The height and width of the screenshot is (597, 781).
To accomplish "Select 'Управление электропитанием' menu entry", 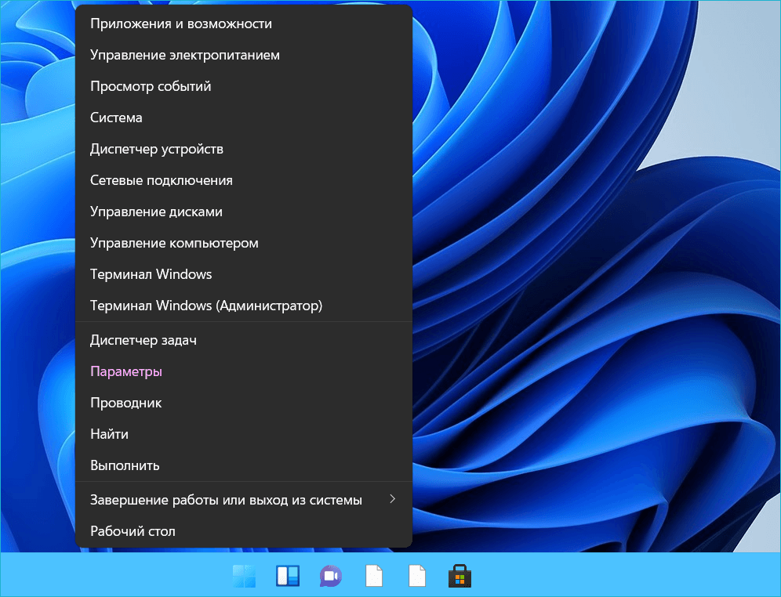I will point(185,55).
